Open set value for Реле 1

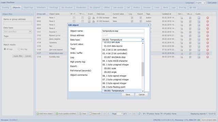[182, 18]
